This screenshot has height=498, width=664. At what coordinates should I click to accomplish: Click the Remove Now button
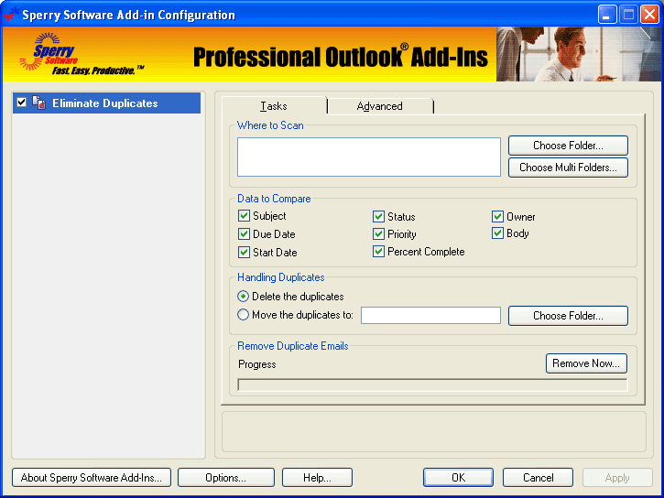(x=586, y=363)
